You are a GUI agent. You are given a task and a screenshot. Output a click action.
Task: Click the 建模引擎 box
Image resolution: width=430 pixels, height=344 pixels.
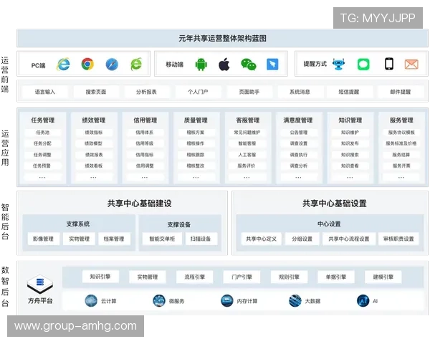383,277
